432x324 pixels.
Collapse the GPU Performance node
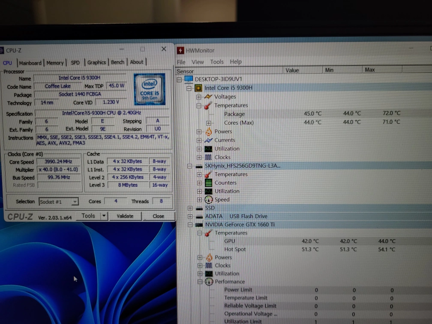click(x=200, y=282)
